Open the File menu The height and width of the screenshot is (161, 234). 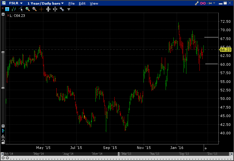click(x=71, y=3)
